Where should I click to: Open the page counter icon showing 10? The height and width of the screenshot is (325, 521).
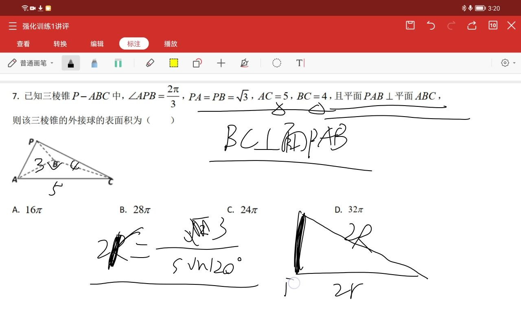click(493, 25)
